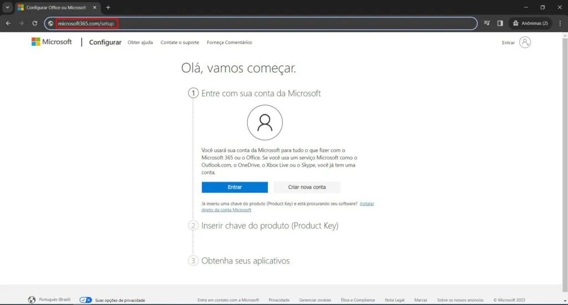Screen dimensions: 568x305
Task: Open Privacidade footer link
Action: [x=279, y=300]
